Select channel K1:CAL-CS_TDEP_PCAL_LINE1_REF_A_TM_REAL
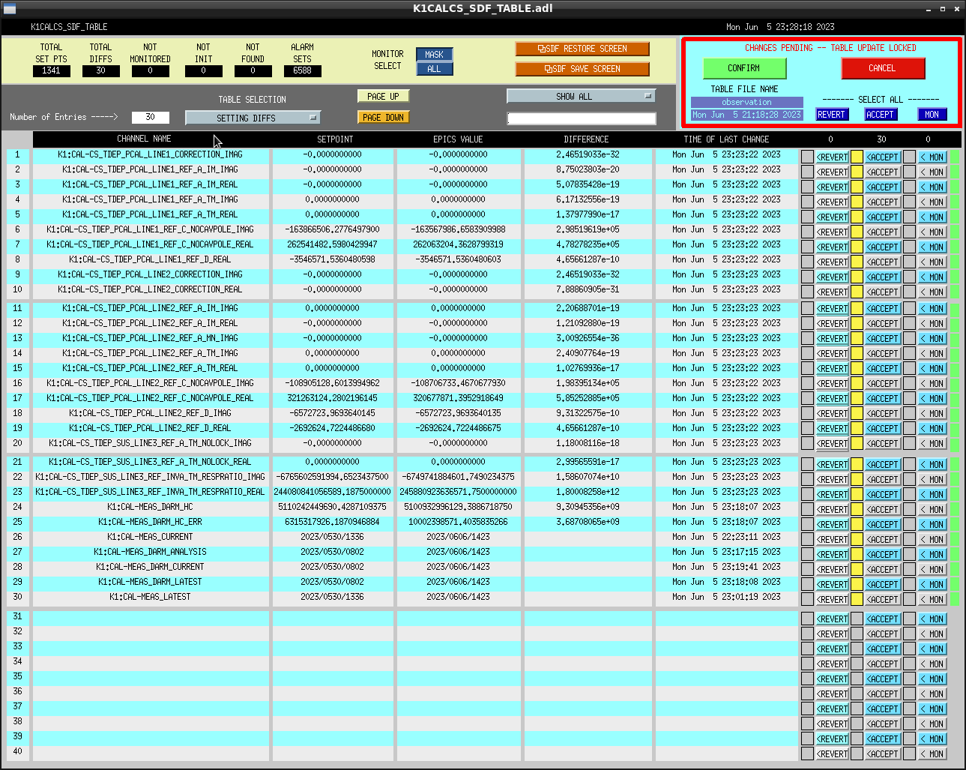966x770 pixels. point(150,214)
